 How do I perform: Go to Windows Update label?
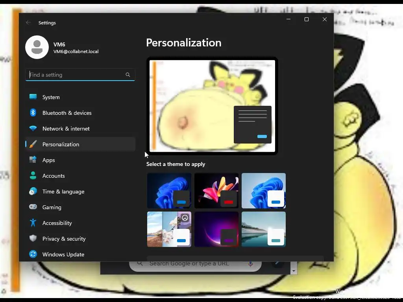coord(63,254)
